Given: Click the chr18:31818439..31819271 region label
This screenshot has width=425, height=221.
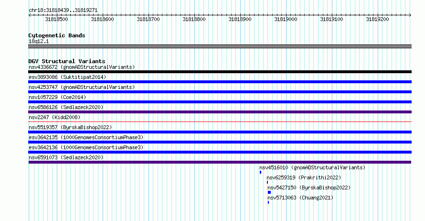Looking at the screenshot, I should pyautogui.click(x=63, y=11).
